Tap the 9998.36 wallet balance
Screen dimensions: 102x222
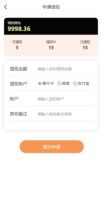(19, 29)
